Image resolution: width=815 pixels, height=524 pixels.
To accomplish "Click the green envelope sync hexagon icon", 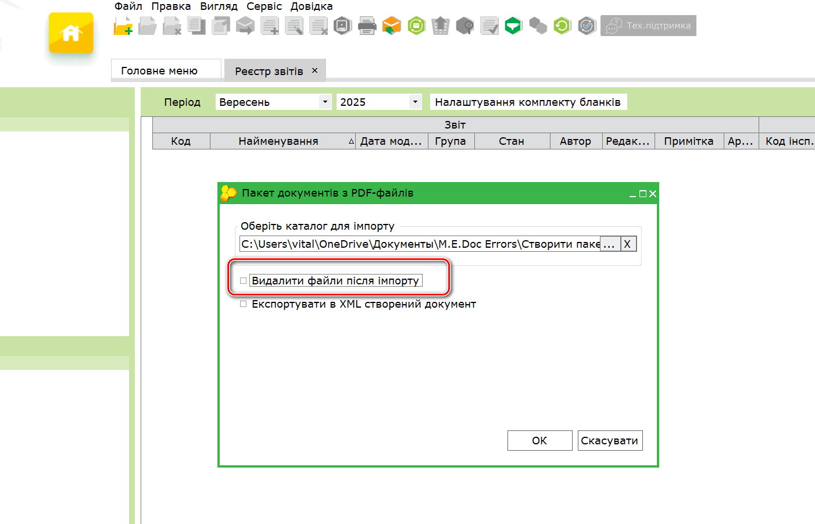I will (416, 26).
